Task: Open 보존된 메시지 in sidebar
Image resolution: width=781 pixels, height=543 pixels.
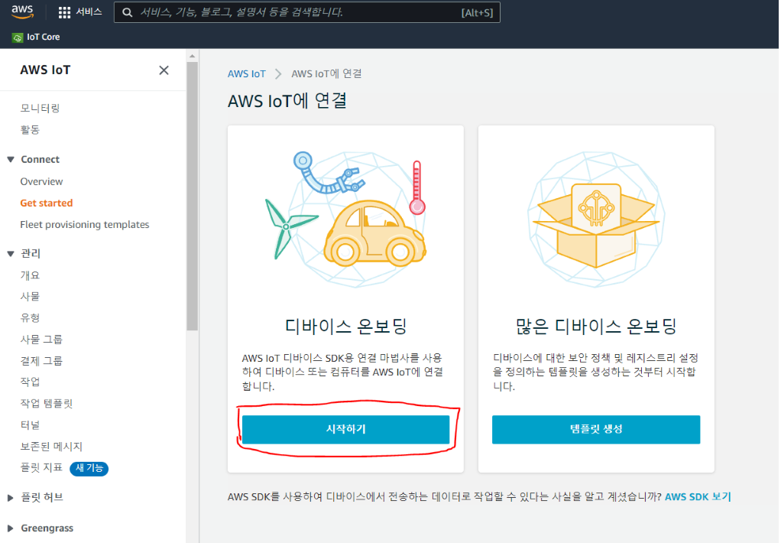Action: (x=51, y=447)
